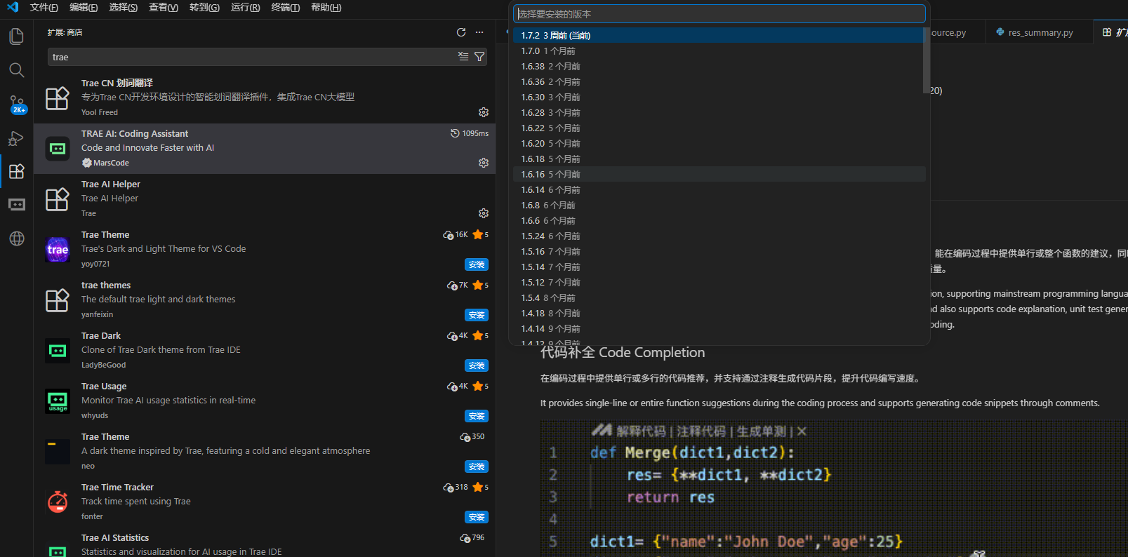Open manage gear for Trae CN 划词翻译
The height and width of the screenshot is (557, 1128).
point(484,112)
